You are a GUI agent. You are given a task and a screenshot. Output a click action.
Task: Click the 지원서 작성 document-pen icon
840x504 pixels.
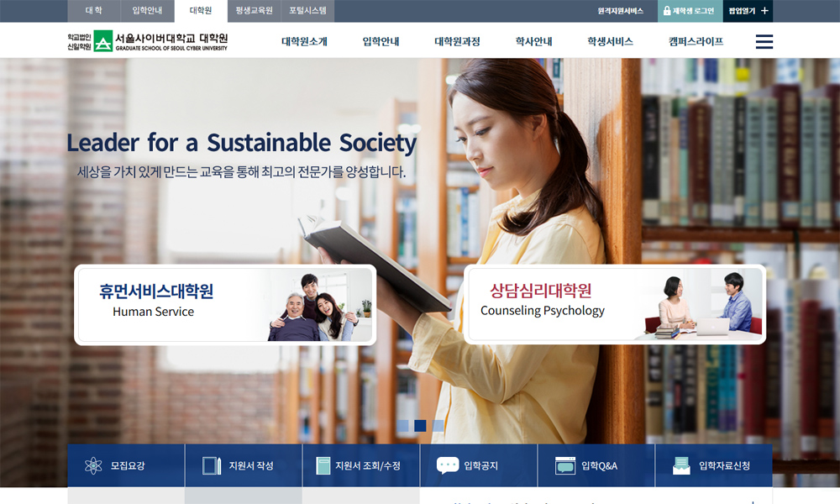click(212, 465)
